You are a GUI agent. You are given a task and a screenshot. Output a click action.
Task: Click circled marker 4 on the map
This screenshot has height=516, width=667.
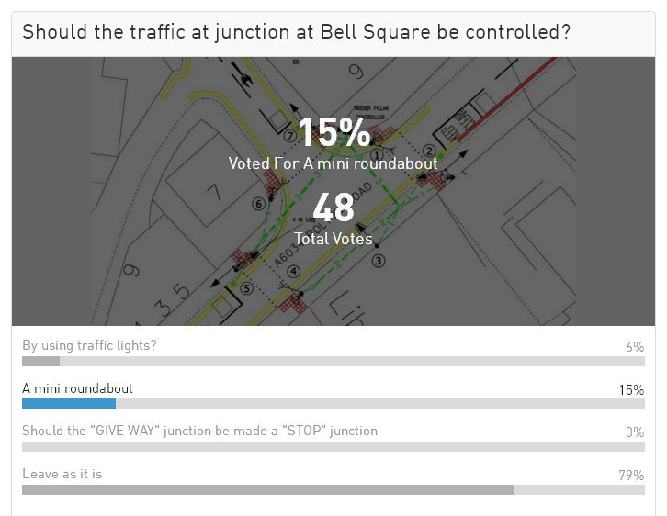click(x=293, y=272)
